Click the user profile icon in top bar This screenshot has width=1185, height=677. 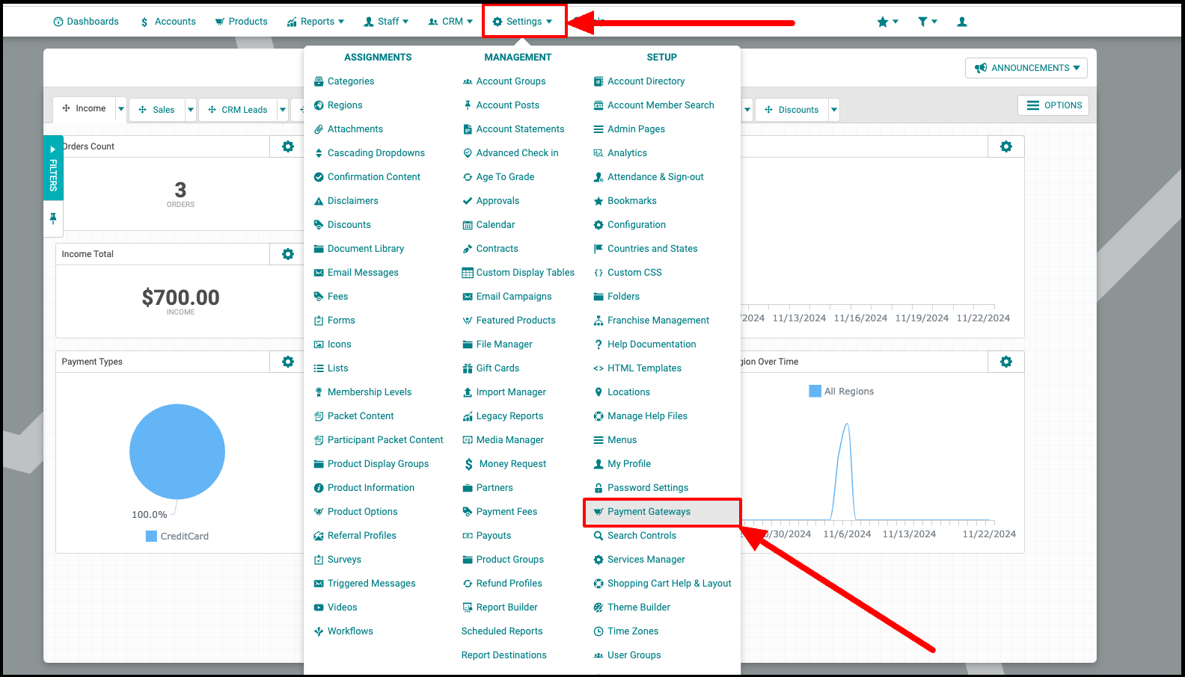click(x=962, y=22)
